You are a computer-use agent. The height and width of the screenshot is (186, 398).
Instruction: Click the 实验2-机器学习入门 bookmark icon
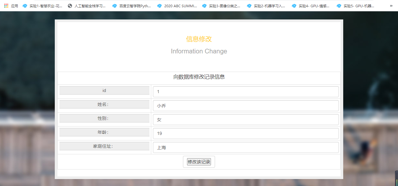click(x=249, y=6)
